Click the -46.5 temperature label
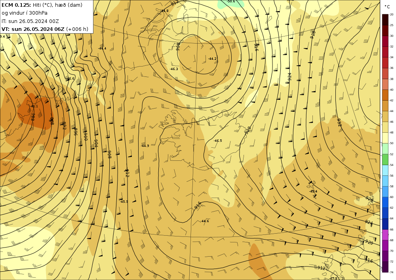 tap(218, 141)
